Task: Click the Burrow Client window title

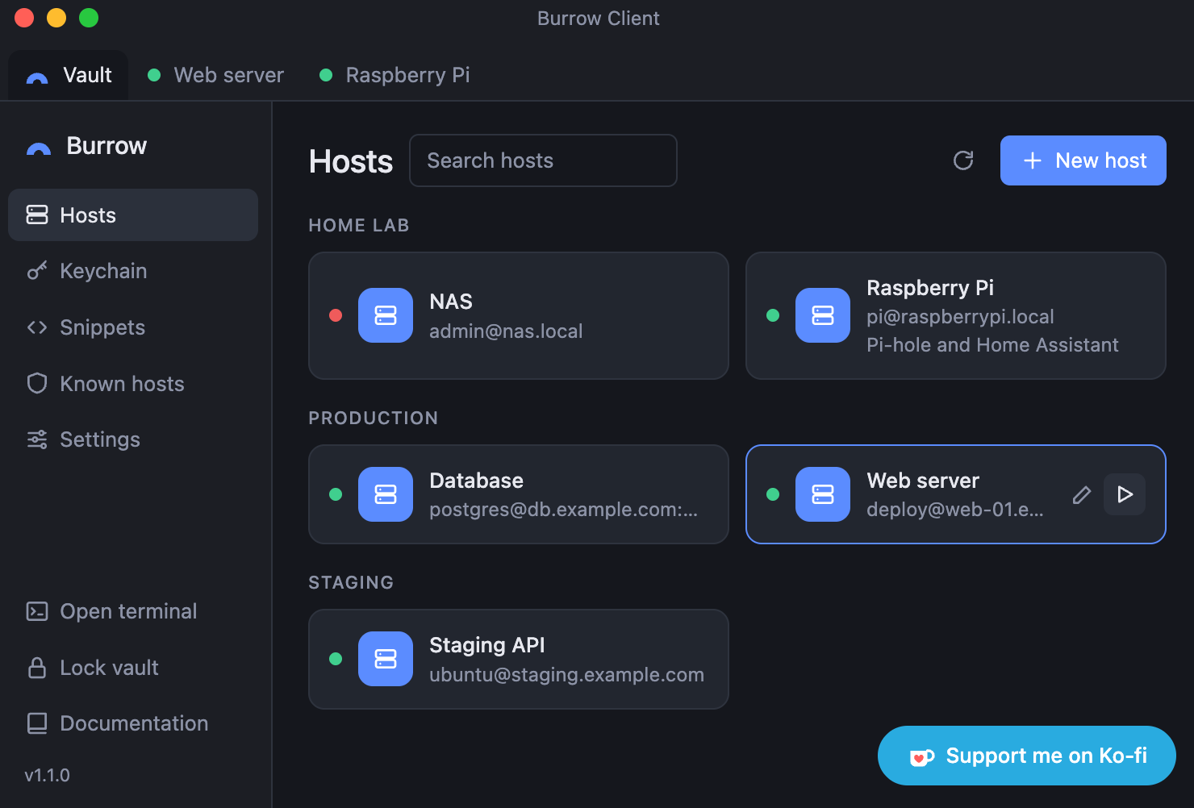Action: point(599,19)
